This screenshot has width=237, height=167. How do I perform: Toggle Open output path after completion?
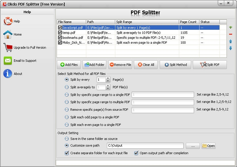pos(136,153)
